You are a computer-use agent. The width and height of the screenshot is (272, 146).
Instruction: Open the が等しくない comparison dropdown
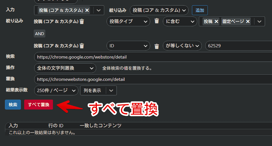pyautogui.click(x=182, y=46)
